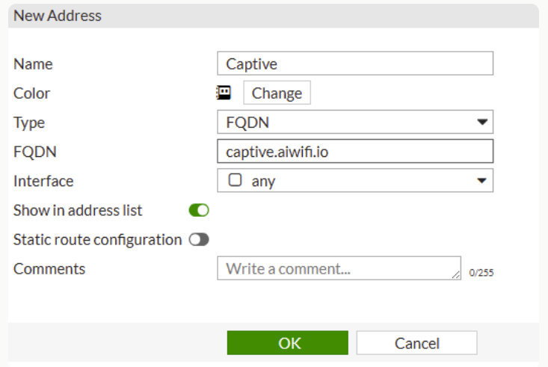The image size is (548, 367).
Task: Click the New Address dialog title bar
Action: [274, 15]
